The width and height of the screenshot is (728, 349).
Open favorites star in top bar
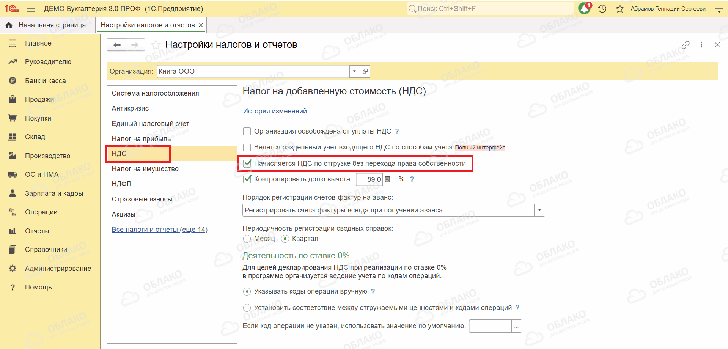pyautogui.click(x=620, y=9)
